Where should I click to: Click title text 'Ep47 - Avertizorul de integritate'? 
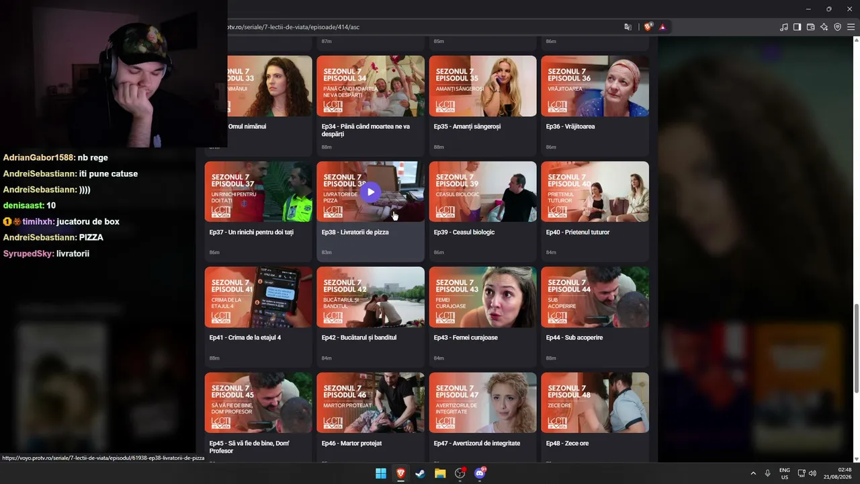[x=477, y=443]
